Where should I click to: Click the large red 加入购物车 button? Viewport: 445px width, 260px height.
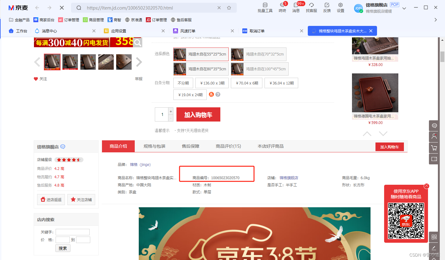click(198, 114)
